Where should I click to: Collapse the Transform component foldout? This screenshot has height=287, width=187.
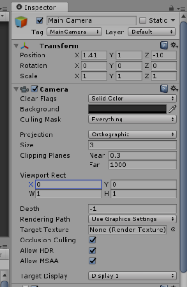point(17,46)
